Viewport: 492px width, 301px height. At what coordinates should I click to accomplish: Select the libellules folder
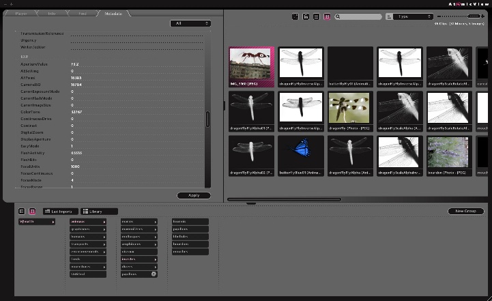click(x=190, y=237)
